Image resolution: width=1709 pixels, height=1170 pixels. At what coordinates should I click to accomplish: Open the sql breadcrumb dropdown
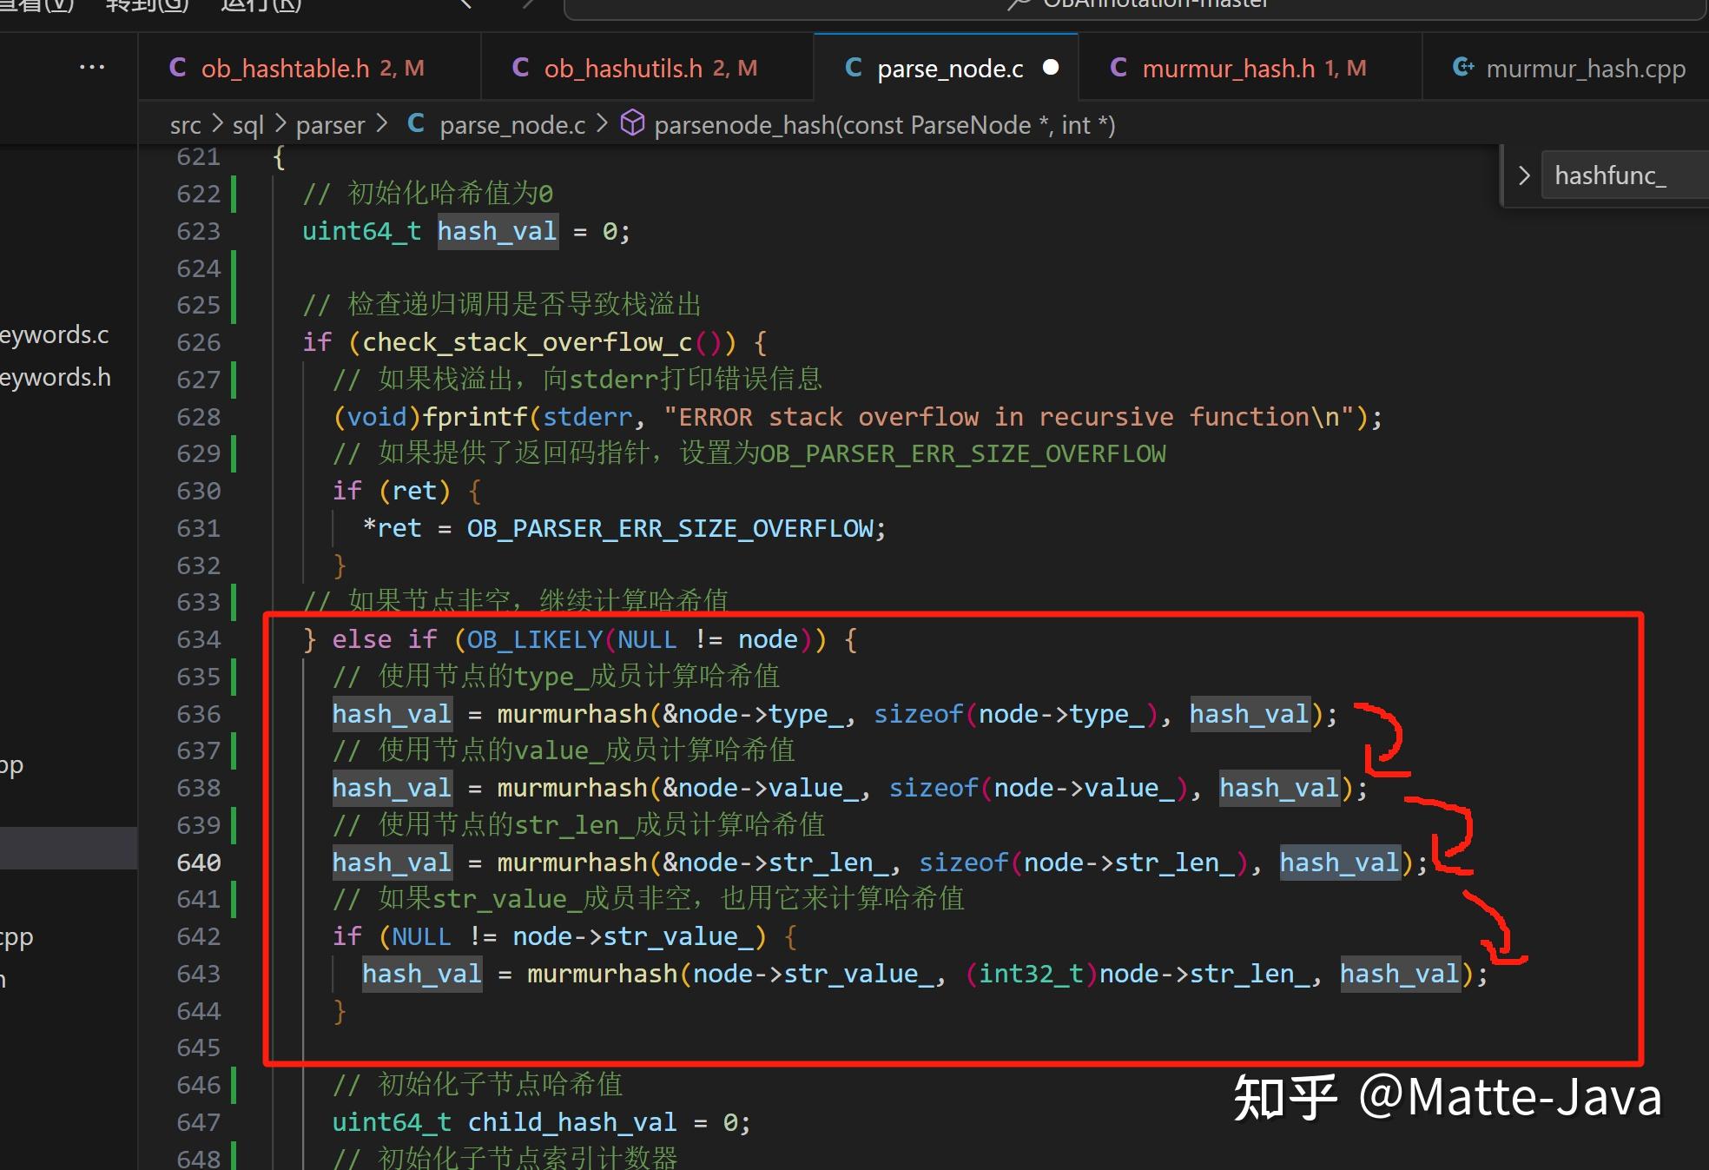point(247,124)
